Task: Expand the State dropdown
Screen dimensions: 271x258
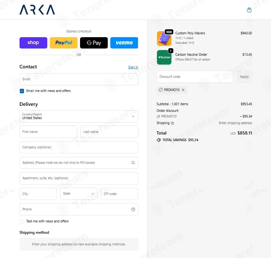Action: 79,194
